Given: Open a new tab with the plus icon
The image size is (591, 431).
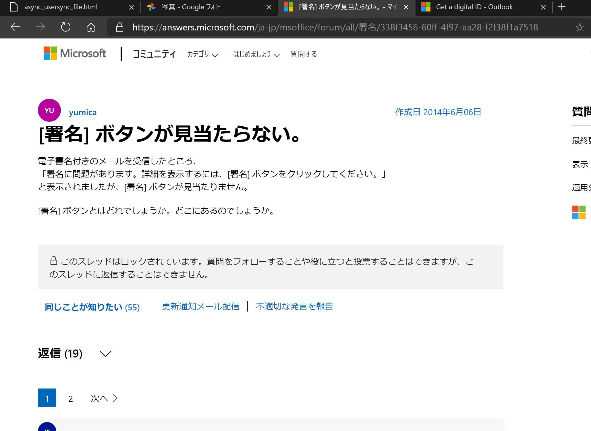Looking at the screenshot, I should 562,7.
